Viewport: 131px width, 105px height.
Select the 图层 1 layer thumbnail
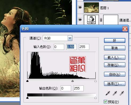pyautogui.click(x=91, y=7)
